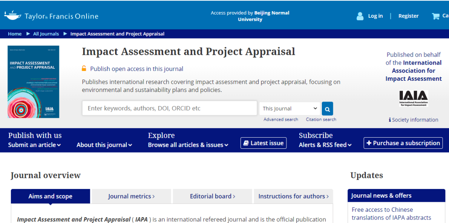Switch to the Journal metrics tab
The height and width of the screenshot is (223, 449).
click(x=131, y=196)
